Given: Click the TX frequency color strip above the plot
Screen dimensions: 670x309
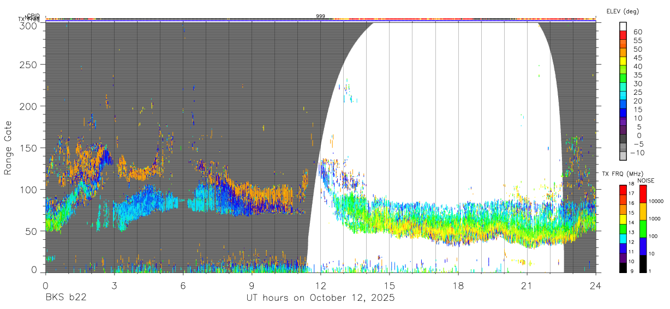Looking at the screenshot, I should [x=320, y=20].
